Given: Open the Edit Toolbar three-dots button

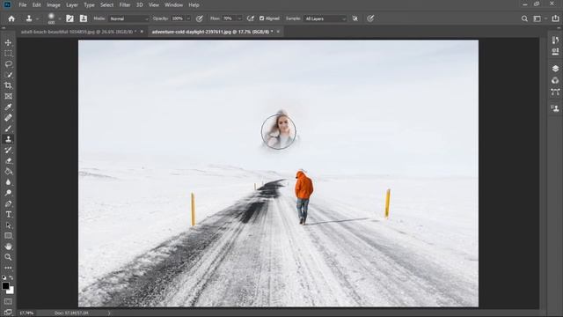Looking at the screenshot, I should tap(8, 268).
